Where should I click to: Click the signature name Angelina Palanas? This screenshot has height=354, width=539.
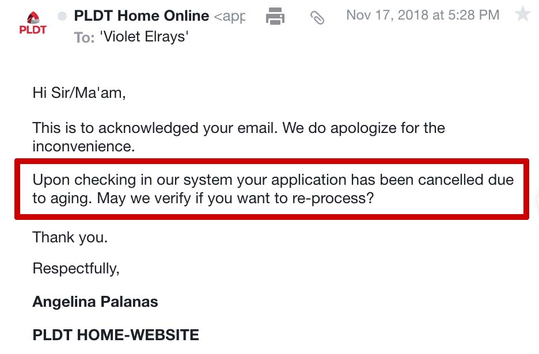pos(95,302)
